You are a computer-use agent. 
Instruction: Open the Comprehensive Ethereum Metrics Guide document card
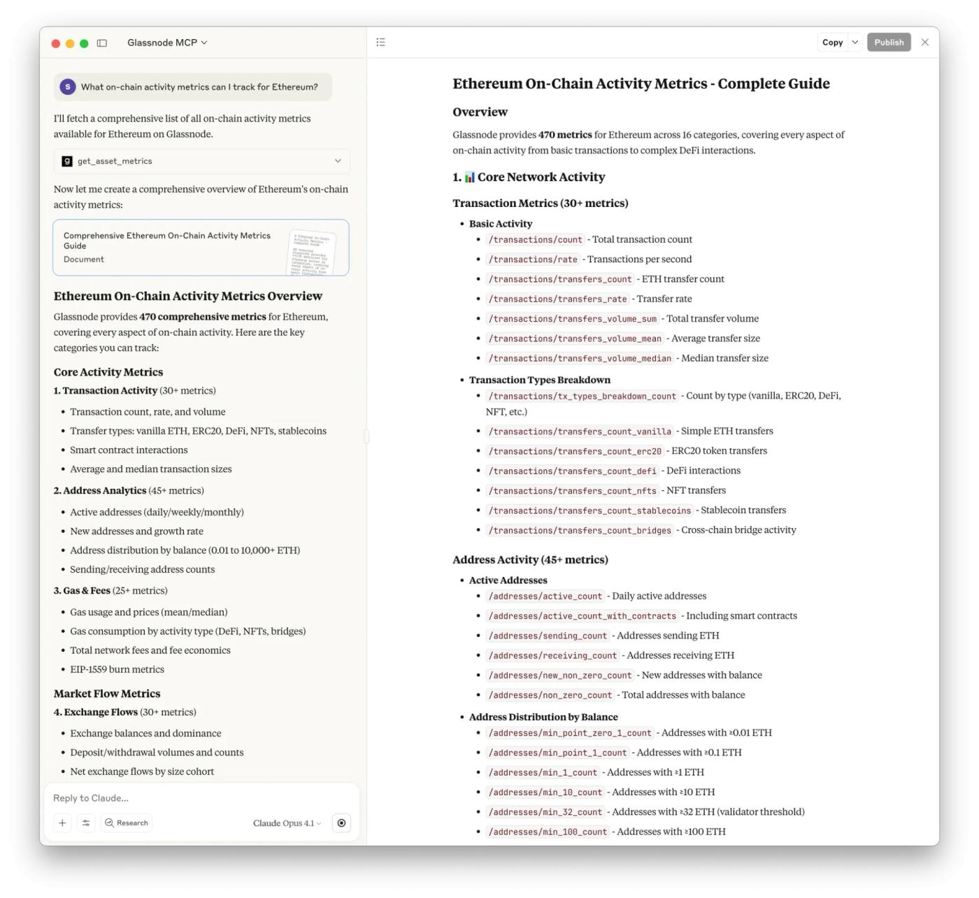click(201, 248)
